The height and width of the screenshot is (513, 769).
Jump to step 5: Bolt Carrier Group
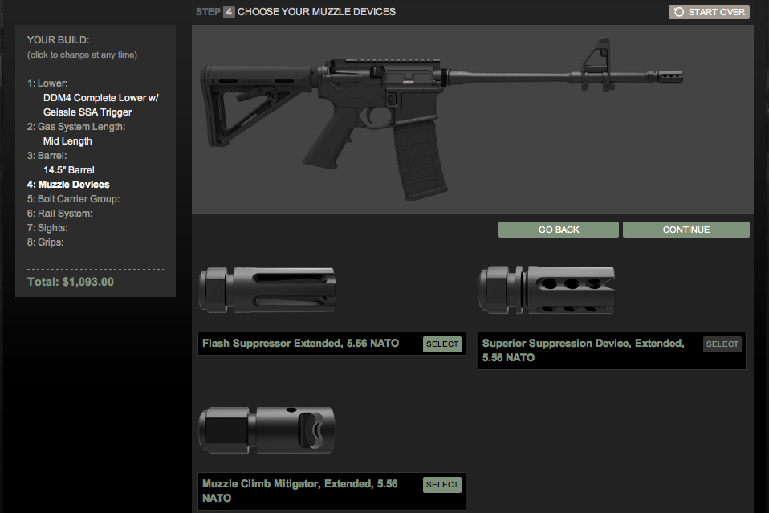coord(73,199)
